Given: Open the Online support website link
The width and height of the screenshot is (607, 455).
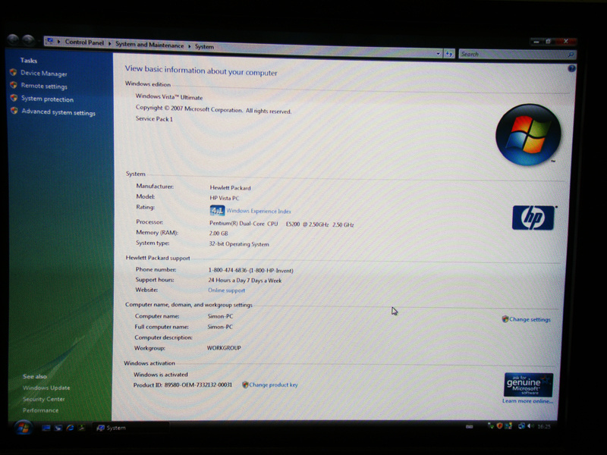Looking at the screenshot, I should [x=226, y=290].
